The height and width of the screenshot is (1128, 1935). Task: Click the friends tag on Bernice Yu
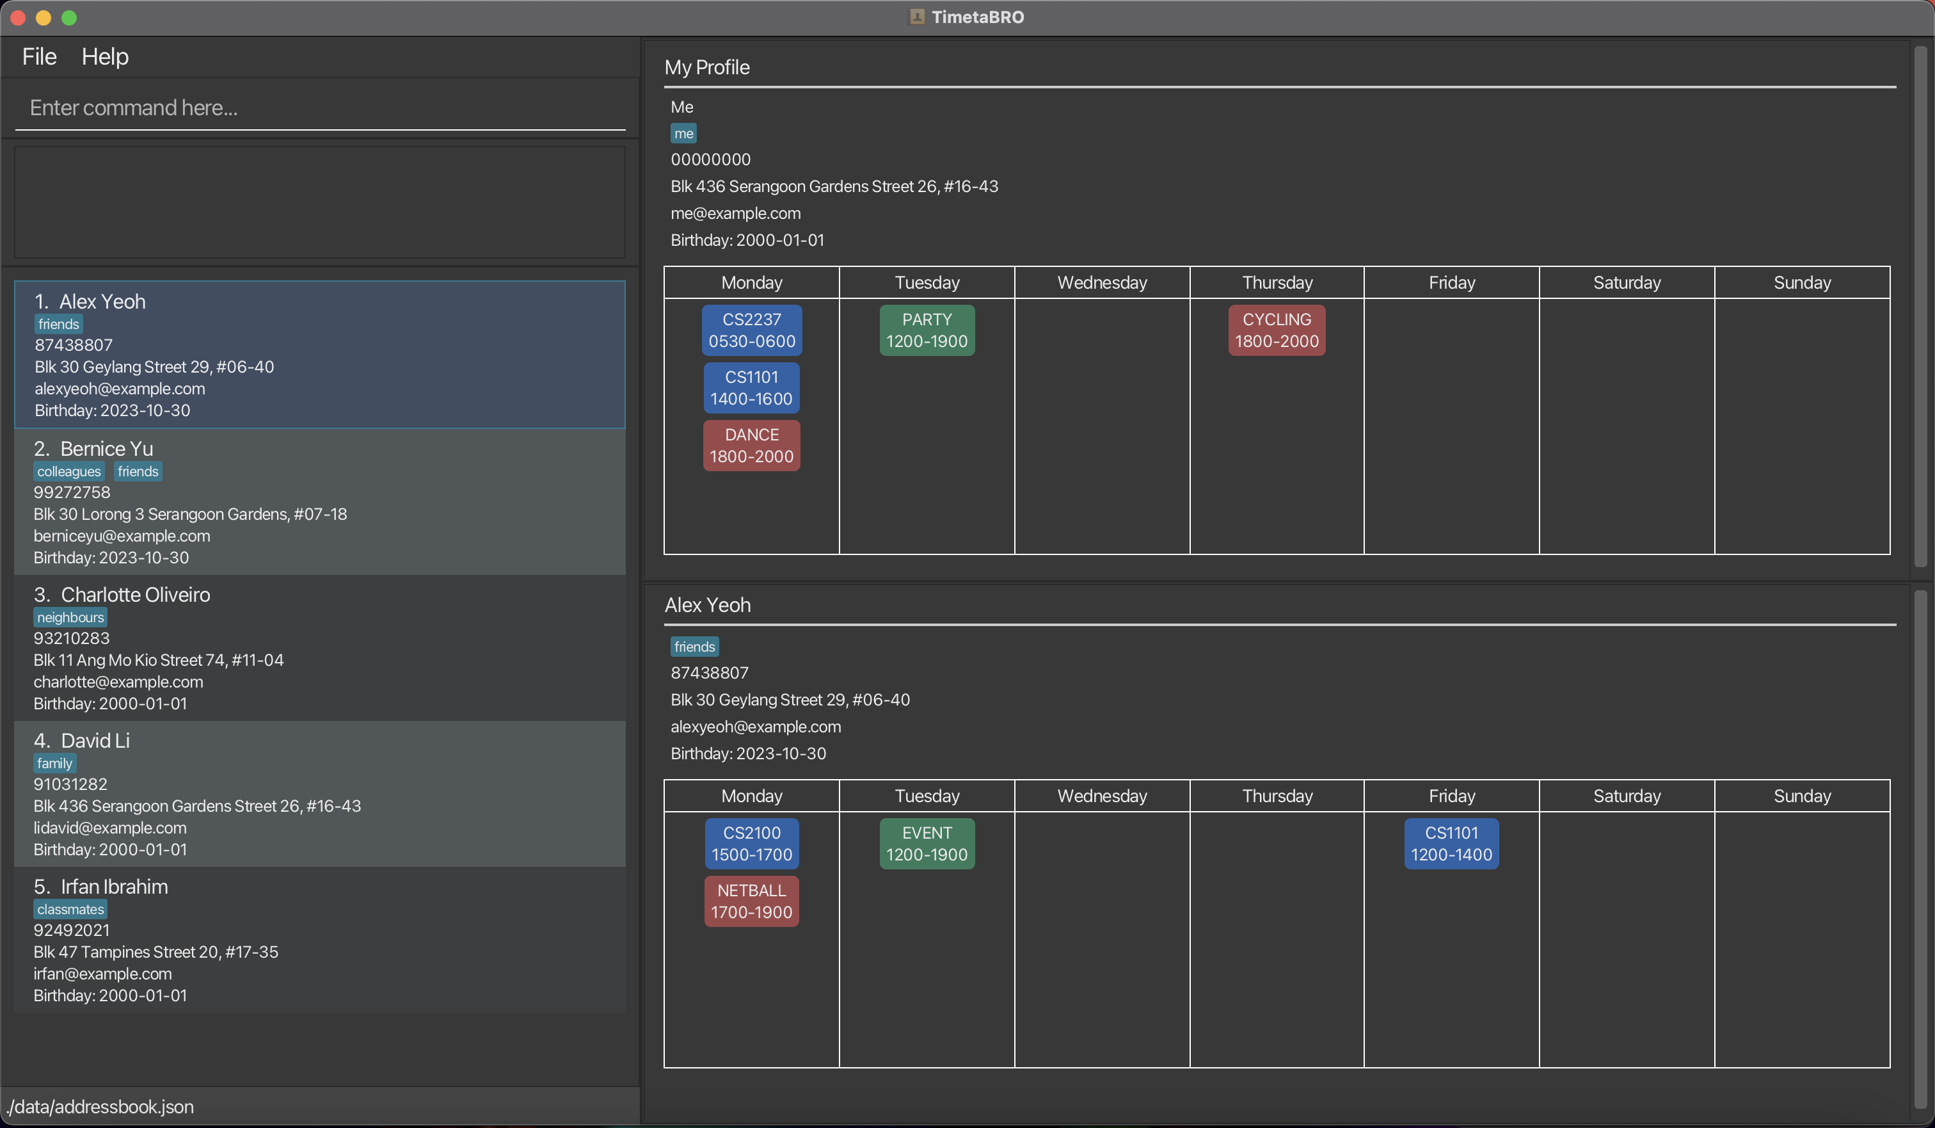click(x=138, y=471)
